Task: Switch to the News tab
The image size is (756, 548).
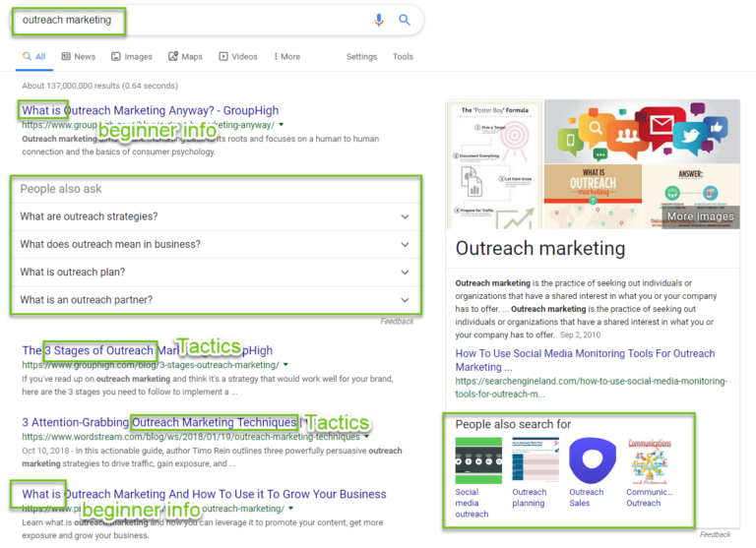Action: pos(79,57)
